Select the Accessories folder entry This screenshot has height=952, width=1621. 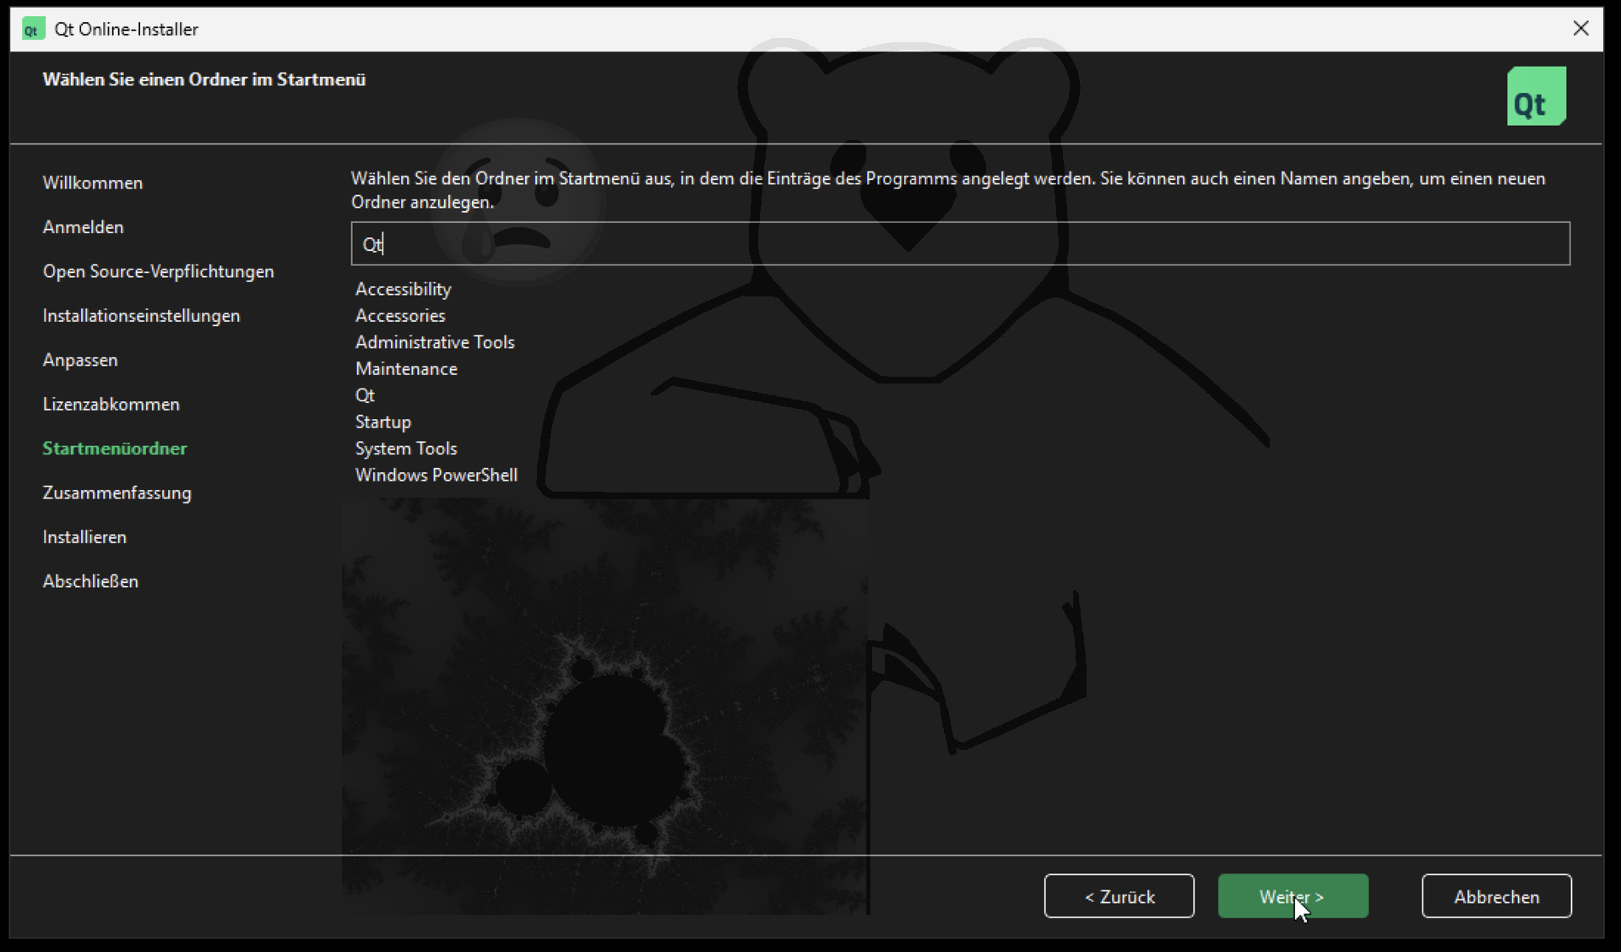400,315
